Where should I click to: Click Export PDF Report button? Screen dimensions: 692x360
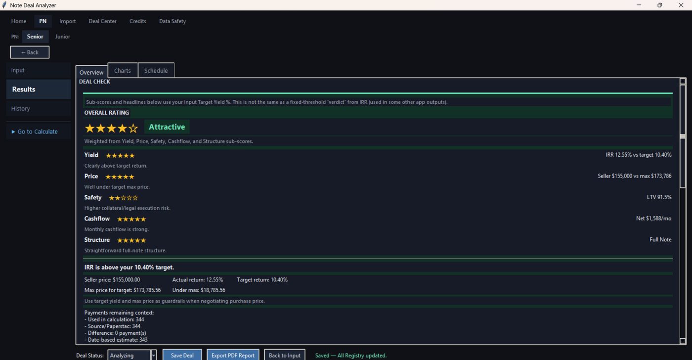click(233, 355)
